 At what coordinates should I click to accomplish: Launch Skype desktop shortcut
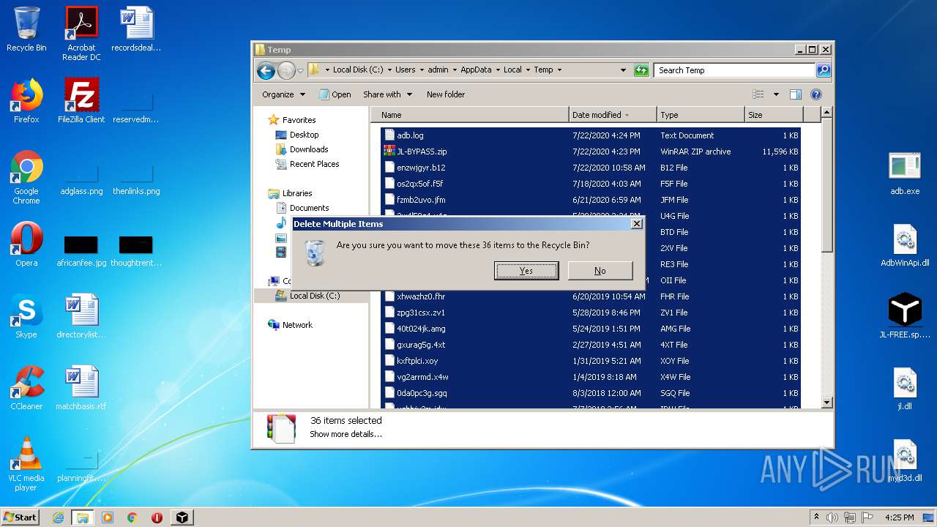(26, 316)
